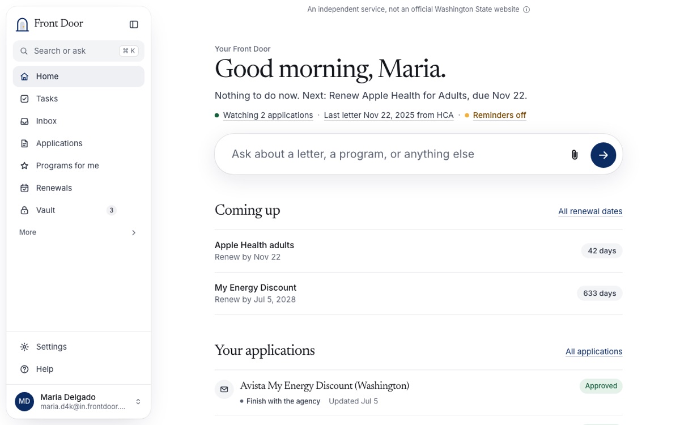The width and height of the screenshot is (680, 425).
Task: Click the maria.d4k email address
Action: (x=83, y=407)
